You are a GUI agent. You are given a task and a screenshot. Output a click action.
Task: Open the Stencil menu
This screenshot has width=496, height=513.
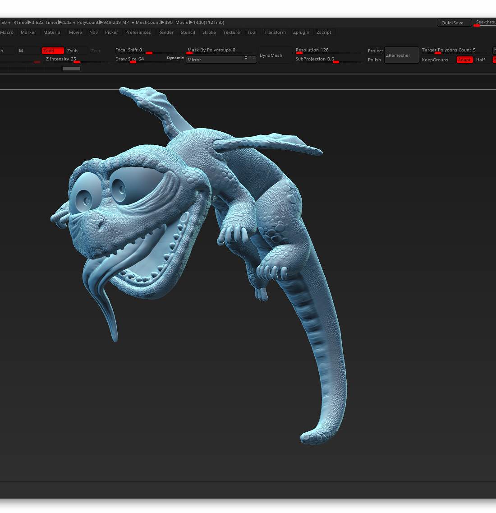188,32
